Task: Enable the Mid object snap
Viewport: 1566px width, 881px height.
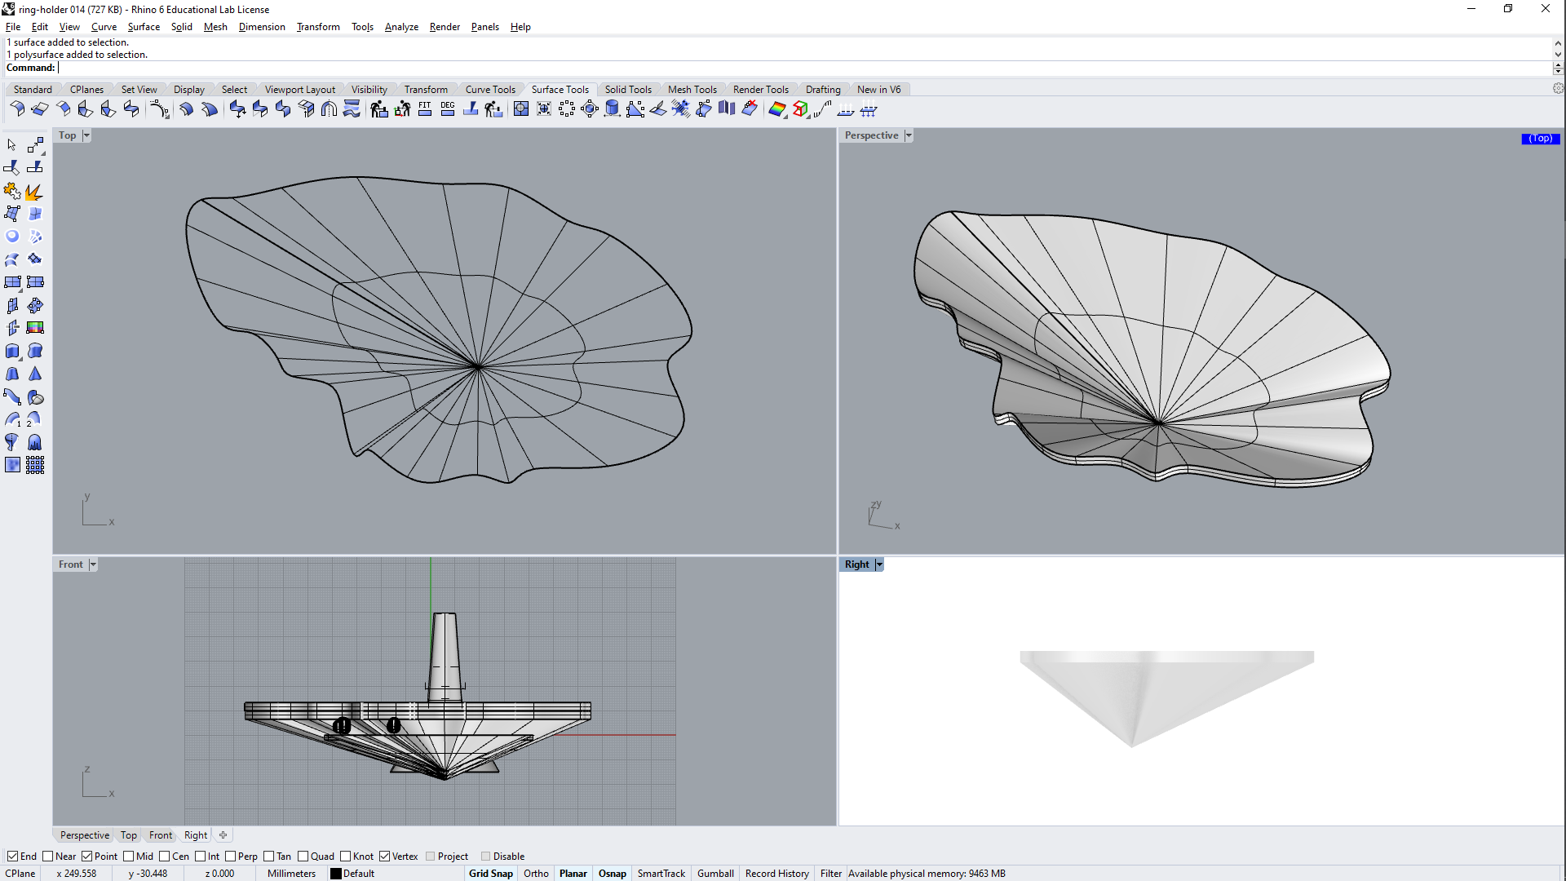Action: (130, 856)
